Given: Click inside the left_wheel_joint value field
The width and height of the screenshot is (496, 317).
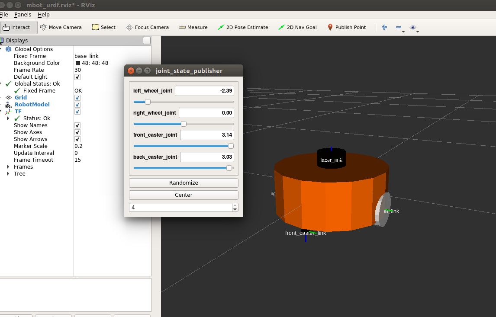Looking at the screenshot, I should coord(204,91).
